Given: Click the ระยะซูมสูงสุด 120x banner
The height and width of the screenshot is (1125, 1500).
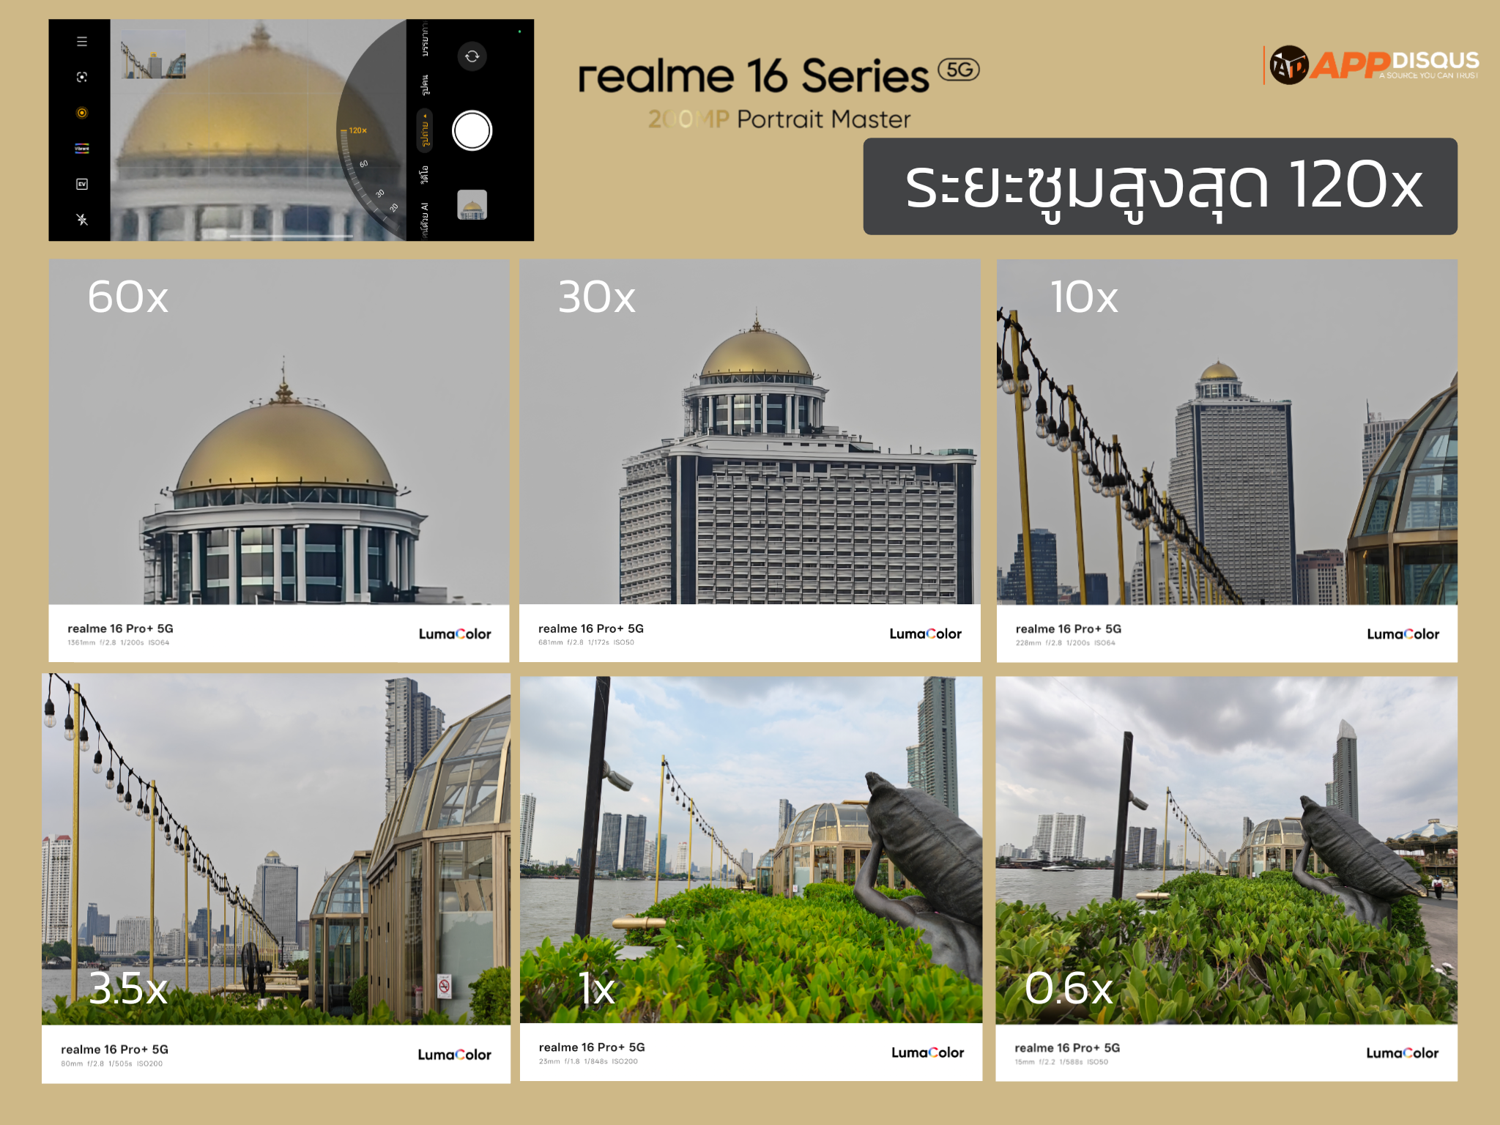Looking at the screenshot, I should [1160, 187].
